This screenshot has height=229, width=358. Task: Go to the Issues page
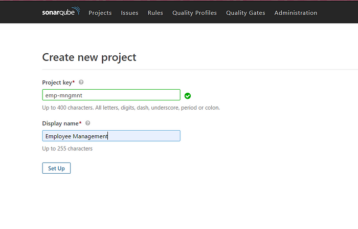click(x=129, y=13)
